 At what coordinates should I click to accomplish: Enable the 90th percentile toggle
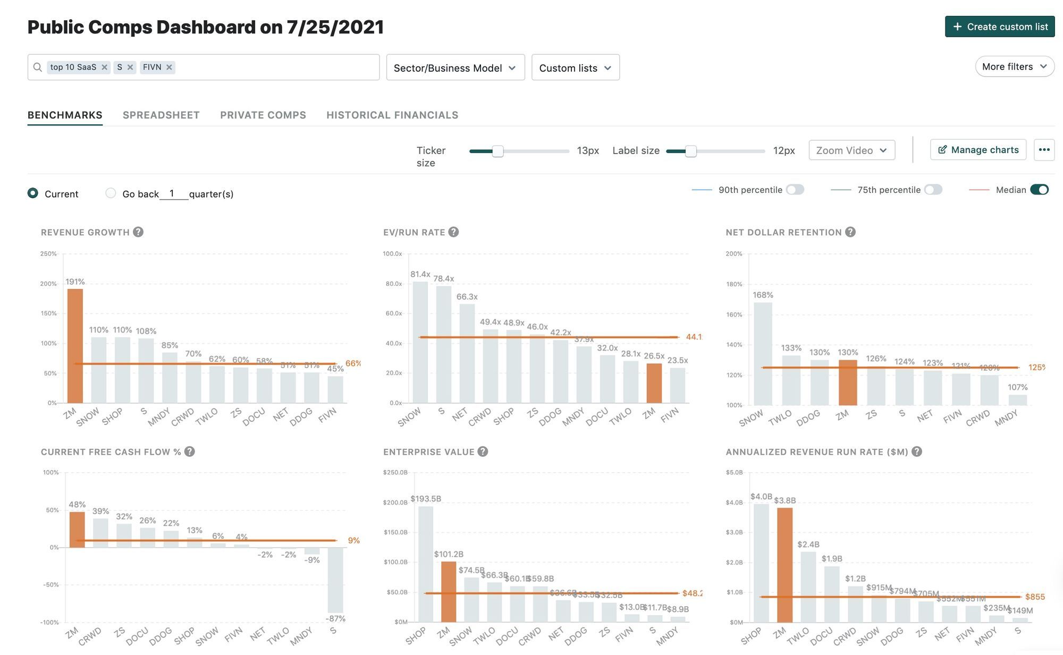pyautogui.click(x=794, y=189)
